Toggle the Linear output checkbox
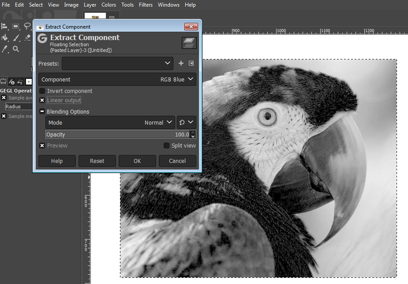408x284 pixels. 42,100
